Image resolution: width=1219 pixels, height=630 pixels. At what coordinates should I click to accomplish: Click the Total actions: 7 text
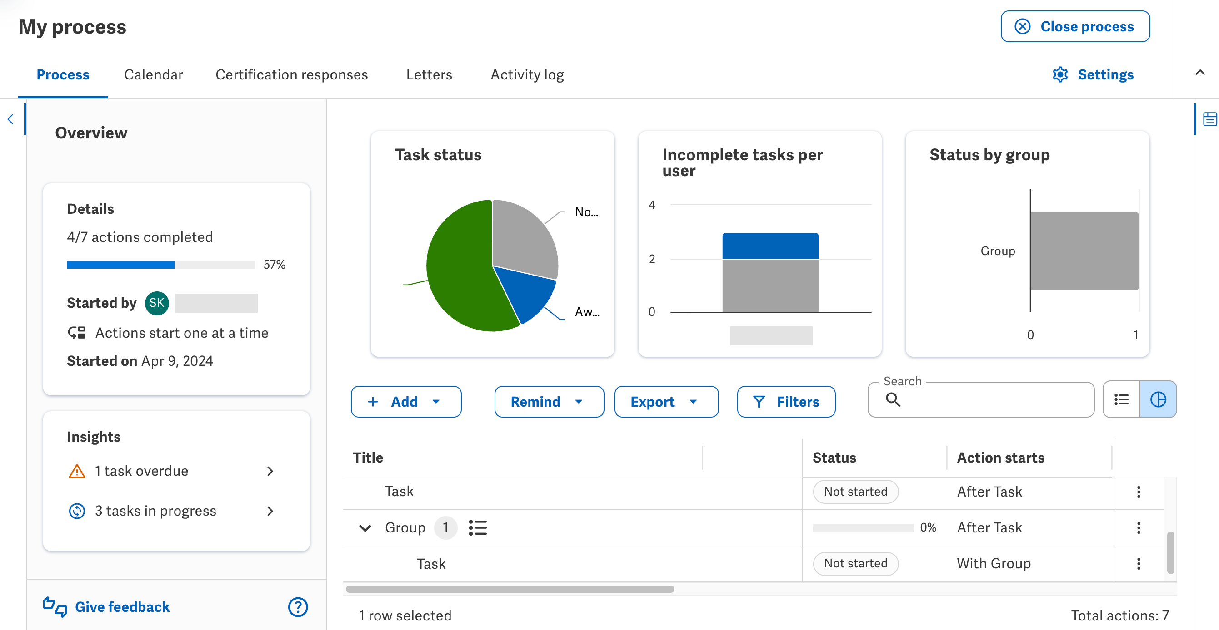pyautogui.click(x=1119, y=615)
